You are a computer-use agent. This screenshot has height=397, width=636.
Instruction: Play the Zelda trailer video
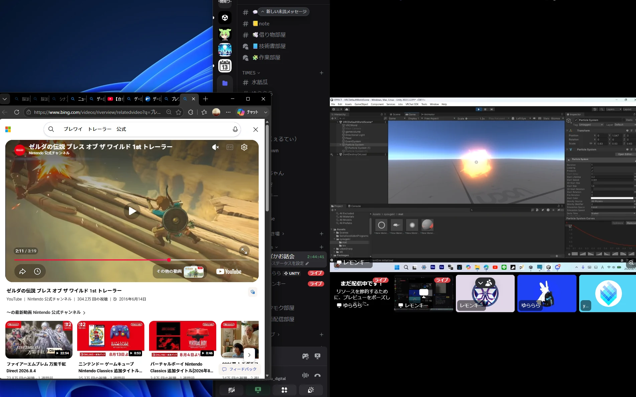pyautogui.click(x=132, y=211)
